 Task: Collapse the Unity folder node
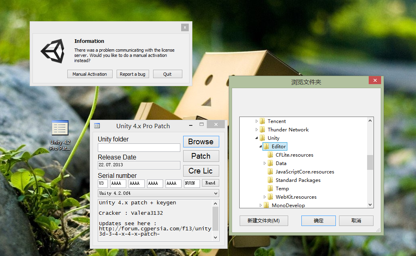(256, 138)
